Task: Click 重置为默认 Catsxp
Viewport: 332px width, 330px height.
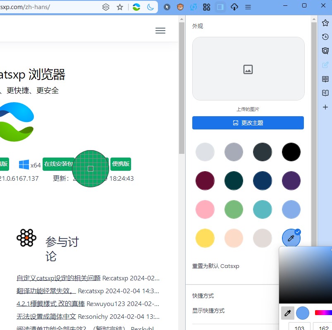Action: click(215, 266)
